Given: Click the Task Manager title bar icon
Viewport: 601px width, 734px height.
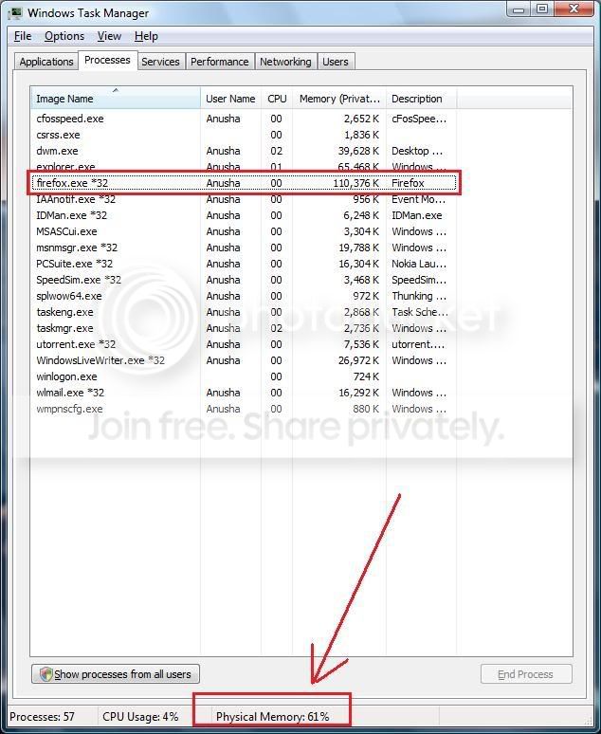Looking at the screenshot, I should coord(15,12).
